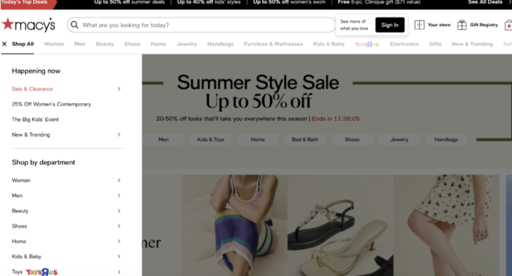Select the Bed & Bath sale category
This screenshot has height=276, width=512.
coord(305,139)
